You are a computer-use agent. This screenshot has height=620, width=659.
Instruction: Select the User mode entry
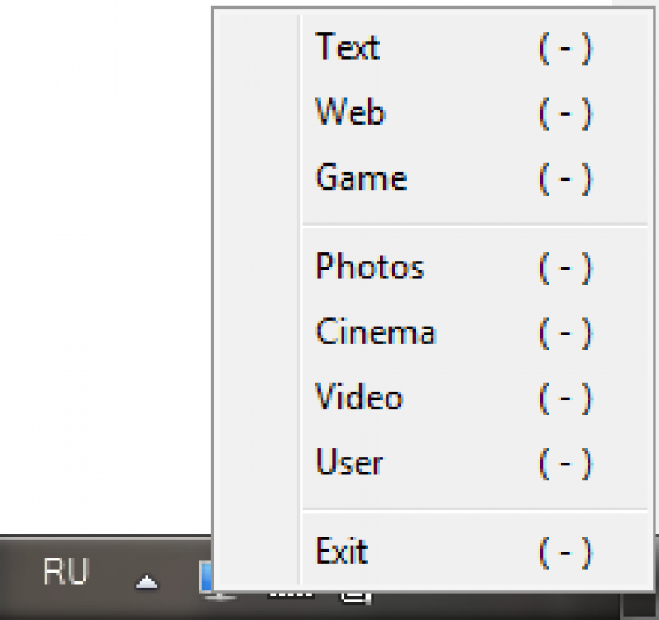tap(350, 463)
